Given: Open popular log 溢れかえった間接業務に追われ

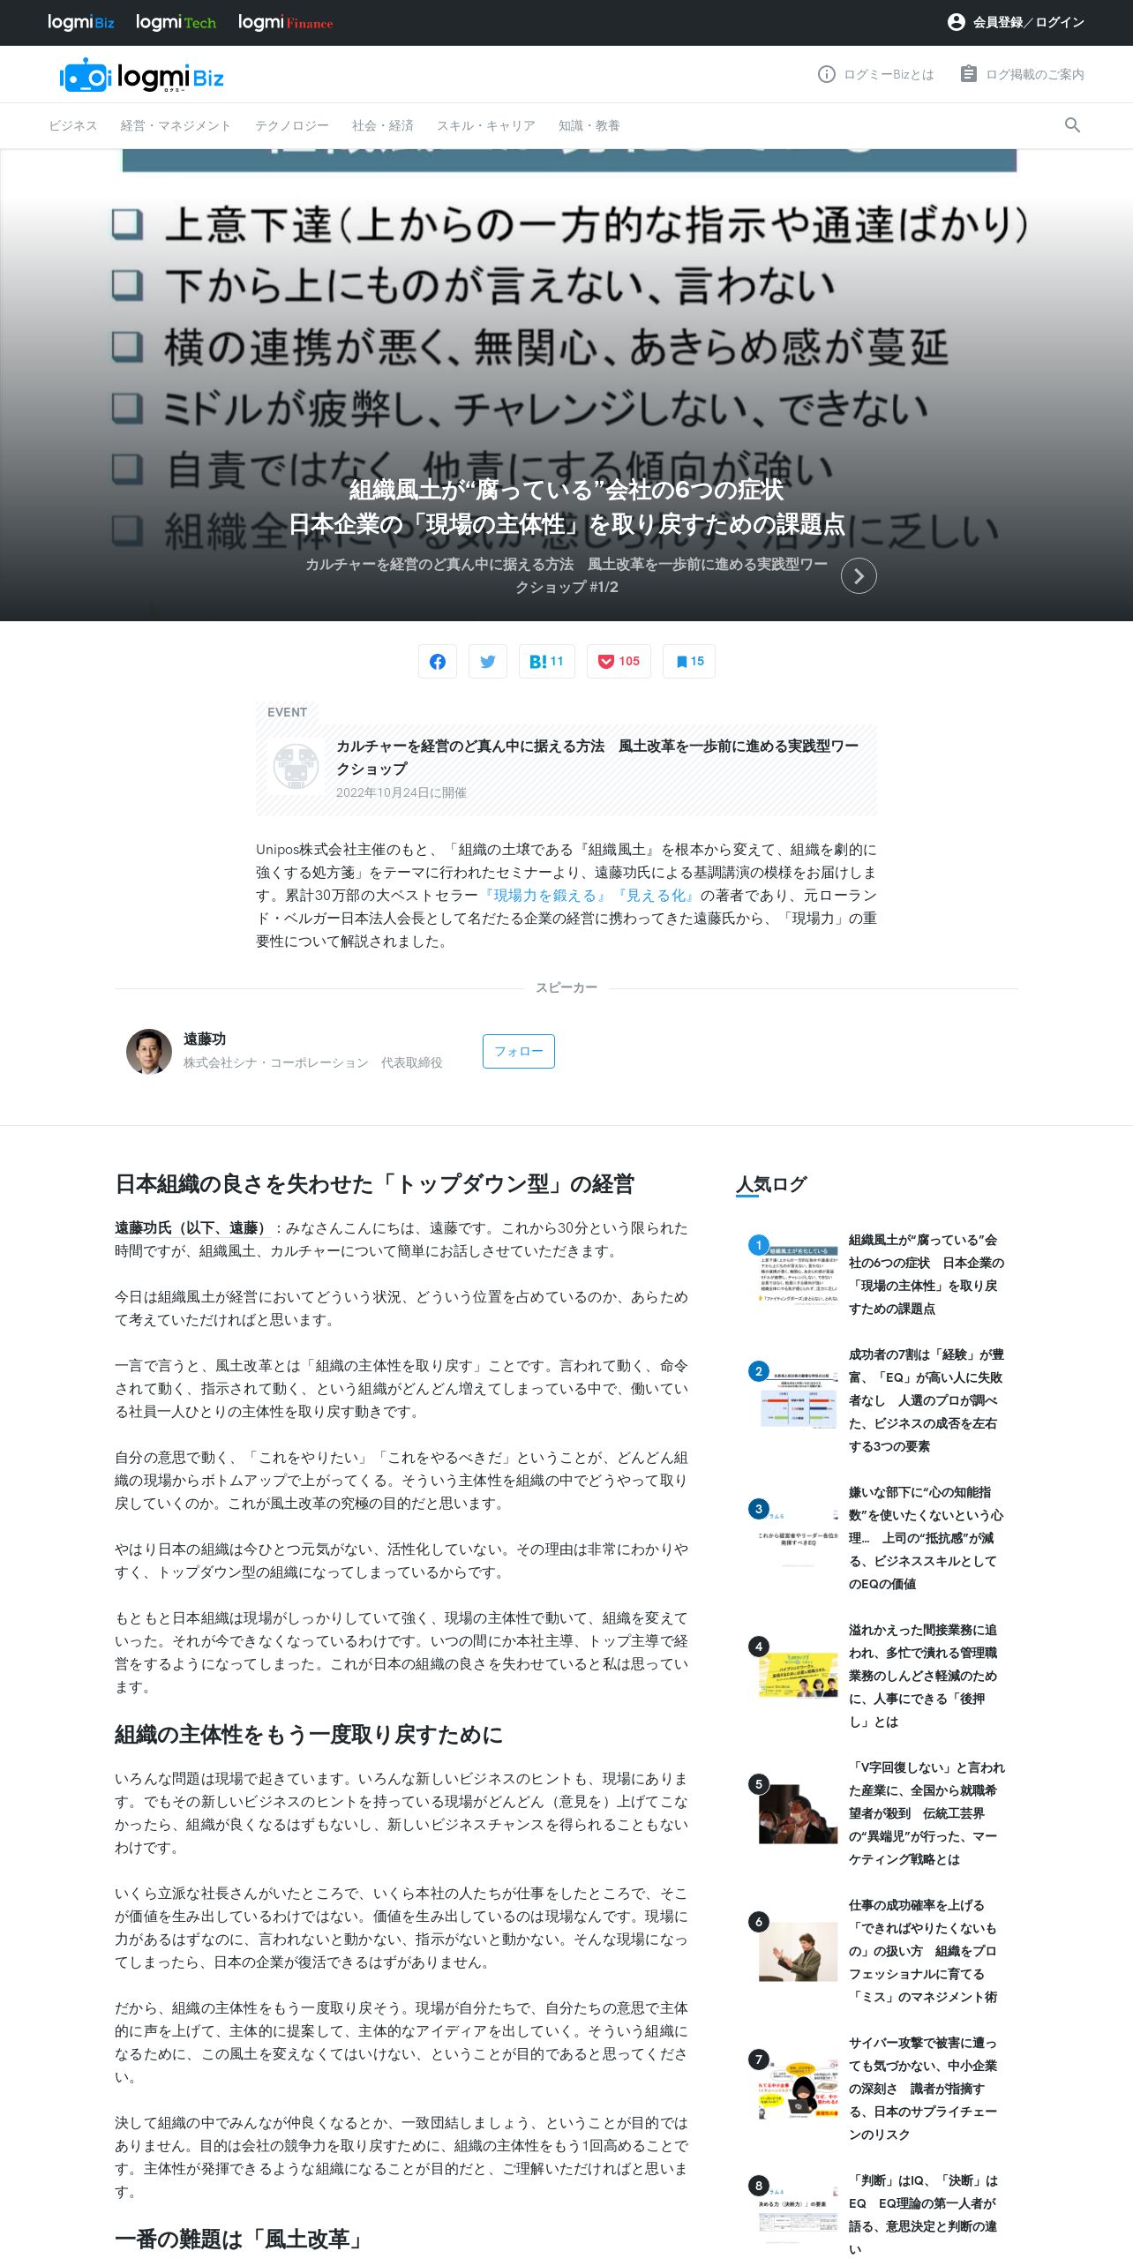Looking at the screenshot, I should click(x=923, y=1676).
